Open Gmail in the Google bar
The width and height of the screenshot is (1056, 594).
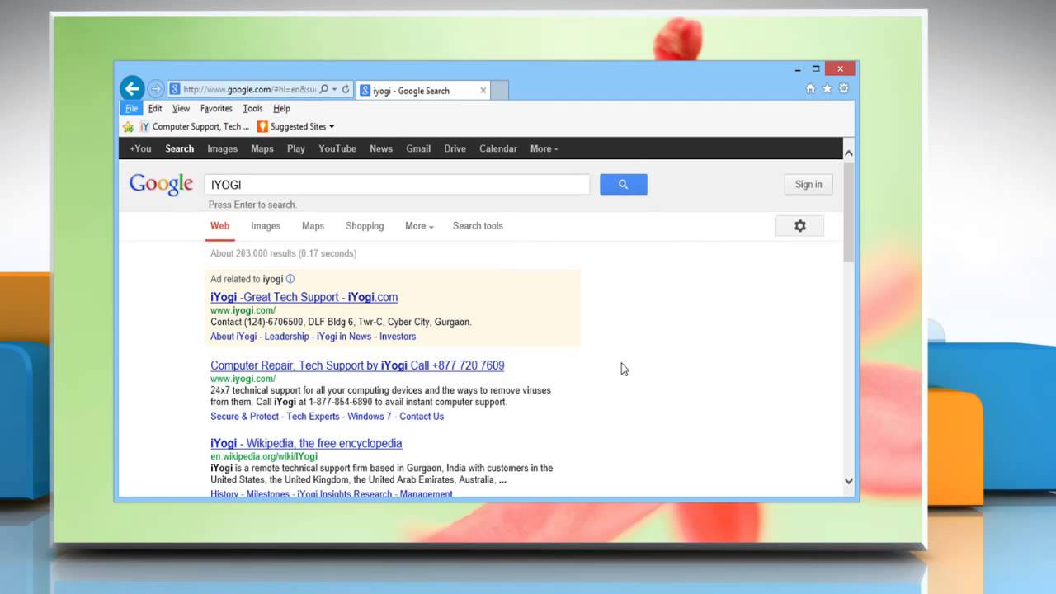[x=418, y=148]
